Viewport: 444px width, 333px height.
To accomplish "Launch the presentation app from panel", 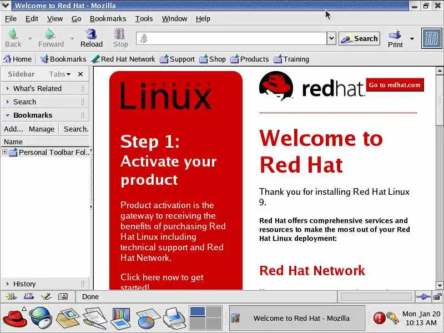I will (120, 318).
